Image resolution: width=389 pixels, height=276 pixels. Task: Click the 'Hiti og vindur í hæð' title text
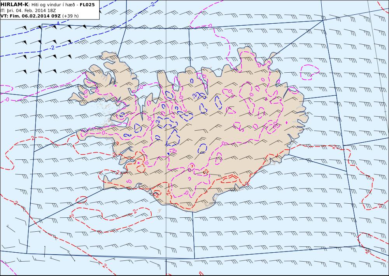click(53, 5)
